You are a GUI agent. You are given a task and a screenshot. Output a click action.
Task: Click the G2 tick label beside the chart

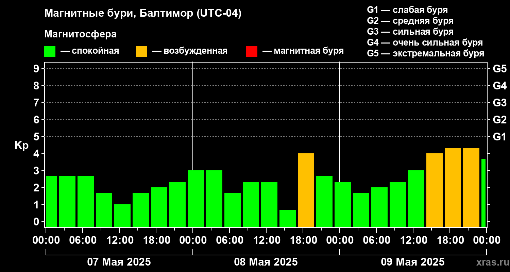click(x=499, y=120)
